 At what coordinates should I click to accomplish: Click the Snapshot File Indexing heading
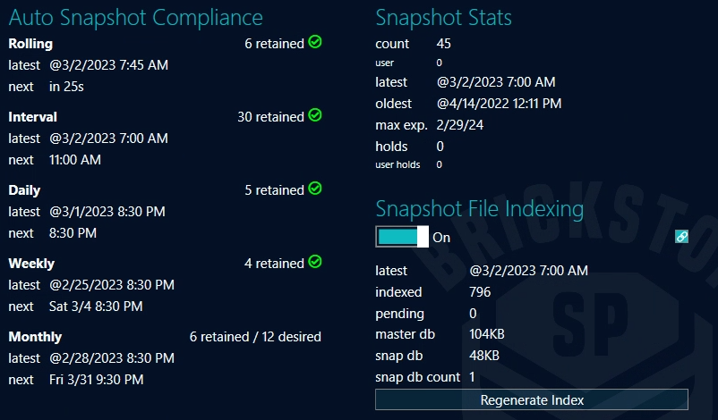coord(479,209)
